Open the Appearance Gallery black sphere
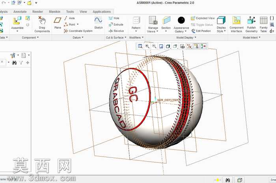276x183 pixels. tap(181, 20)
